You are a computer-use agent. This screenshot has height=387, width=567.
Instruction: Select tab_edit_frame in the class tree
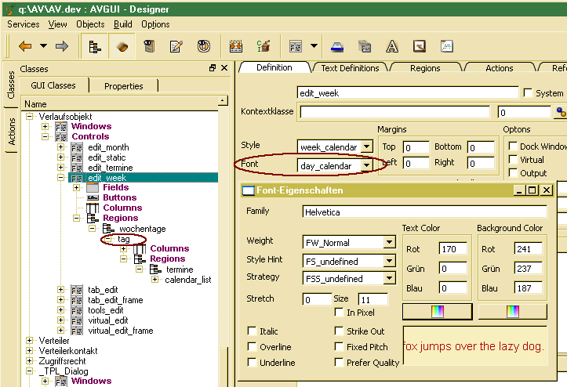point(114,300)
